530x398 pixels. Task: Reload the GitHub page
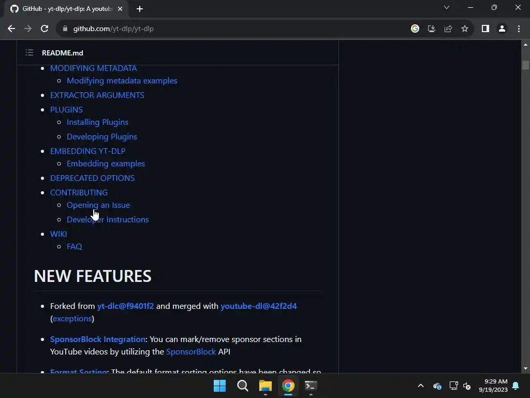[45, 29]
